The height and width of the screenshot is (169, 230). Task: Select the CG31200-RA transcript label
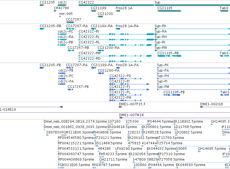click(x=109, y=48)
